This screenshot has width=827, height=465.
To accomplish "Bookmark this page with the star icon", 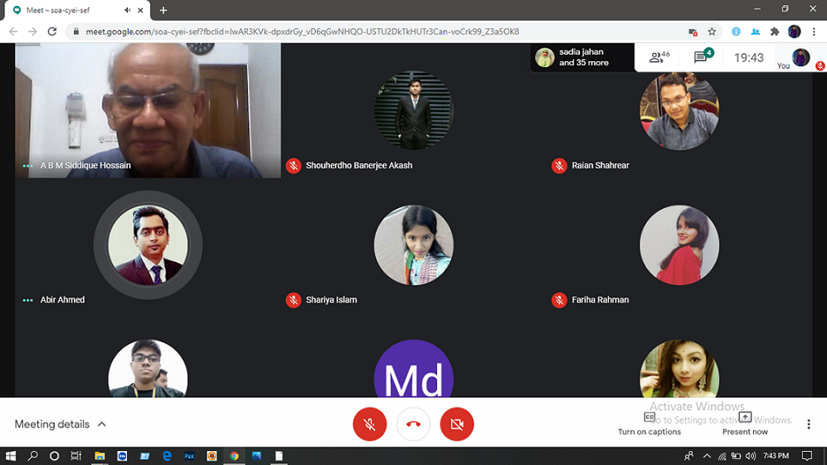I will point(712,31).
